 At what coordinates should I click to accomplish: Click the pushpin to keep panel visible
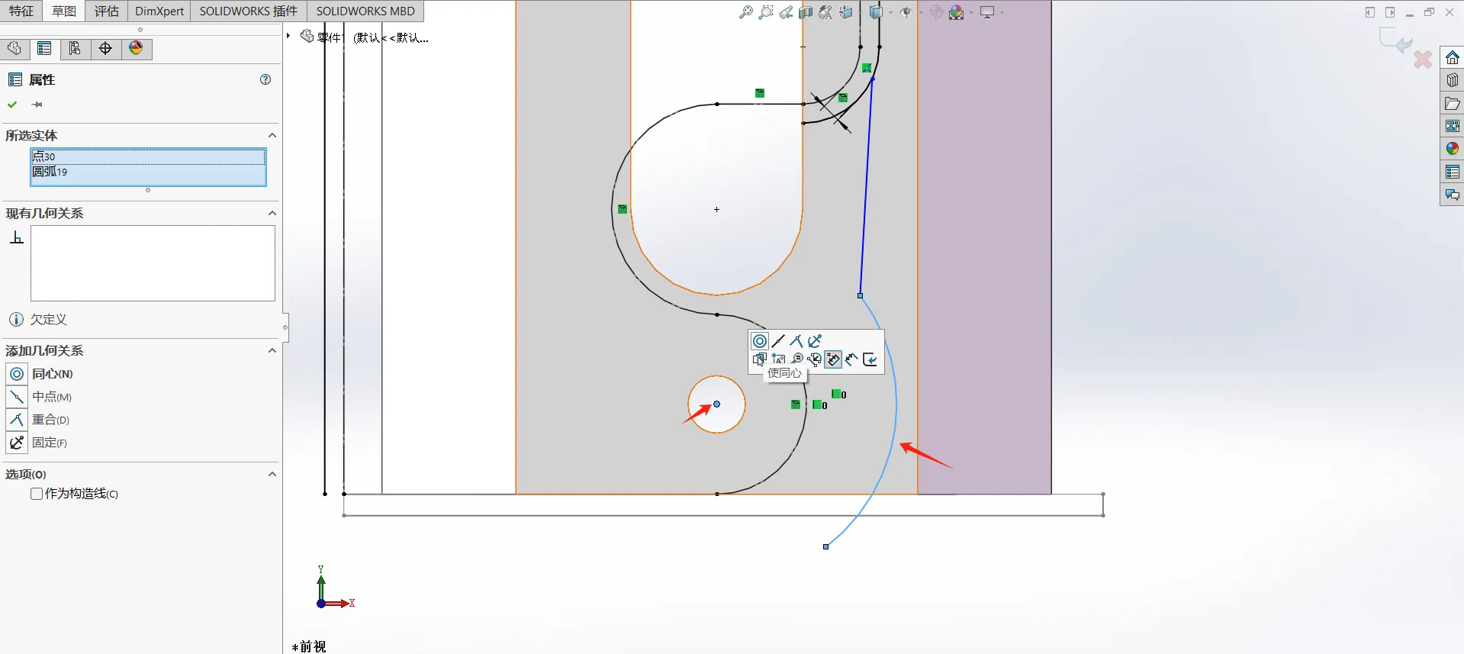pos(37,105)
